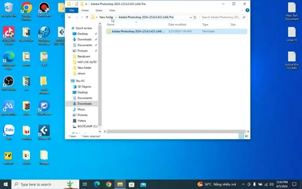Open the File tab in Explorer
This screenshot has height=189, width=302.
tap(72, 10)
